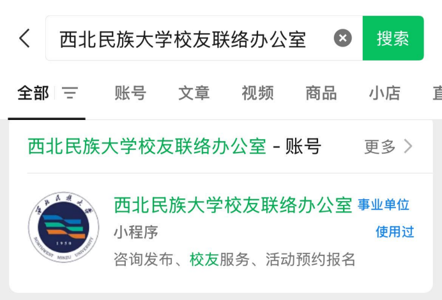Tap the partially visible tab after 小店
This screenshot has height=300, width=442.
[438, 93]
